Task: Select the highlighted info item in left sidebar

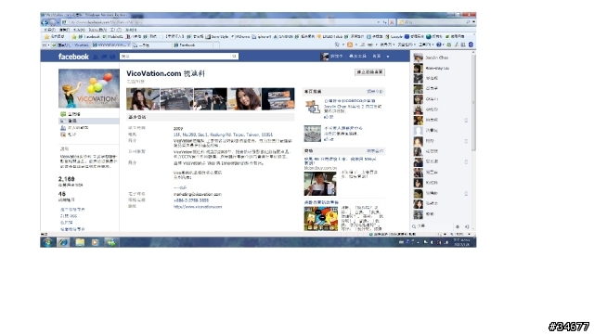Action: pos(89,121)
